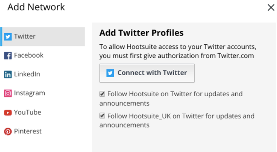Click the Follow Hootsuite updates label text
Image resolution: width=277 pixels, height=152 pixels.
coord(171,99)
